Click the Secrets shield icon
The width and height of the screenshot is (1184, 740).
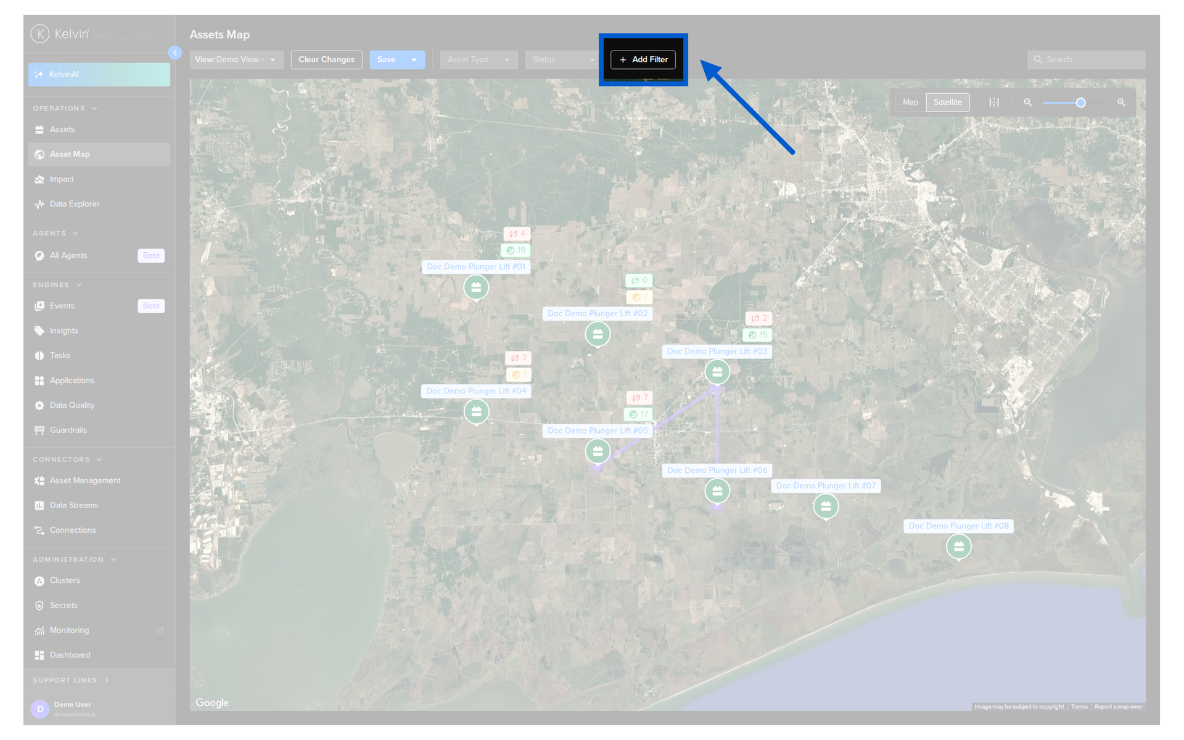tap(39, 606)
